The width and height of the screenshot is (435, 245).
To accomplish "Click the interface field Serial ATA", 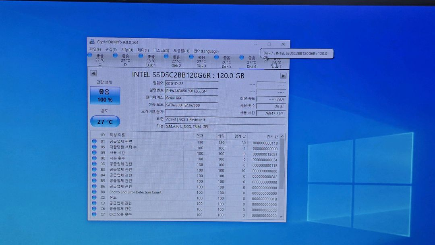I will point(191,98).
